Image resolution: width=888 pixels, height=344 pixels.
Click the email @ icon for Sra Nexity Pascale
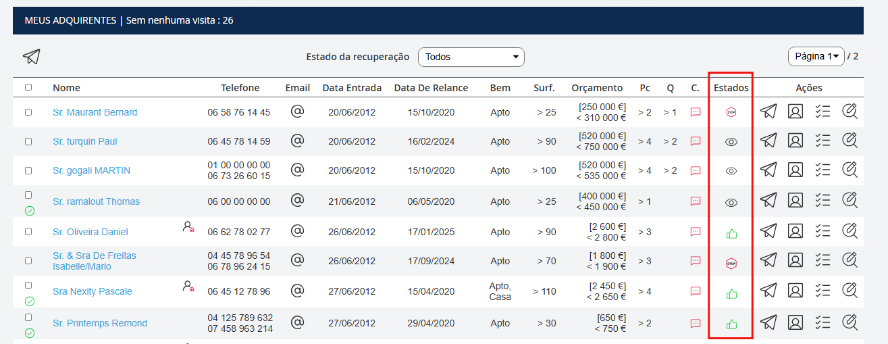pos(297,291)
